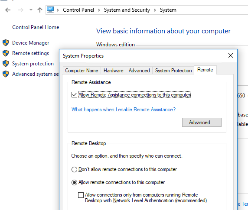Click the shield icon beside System protection
The height and width of the screenshot is (210, 248).
[x=6, y=64]
